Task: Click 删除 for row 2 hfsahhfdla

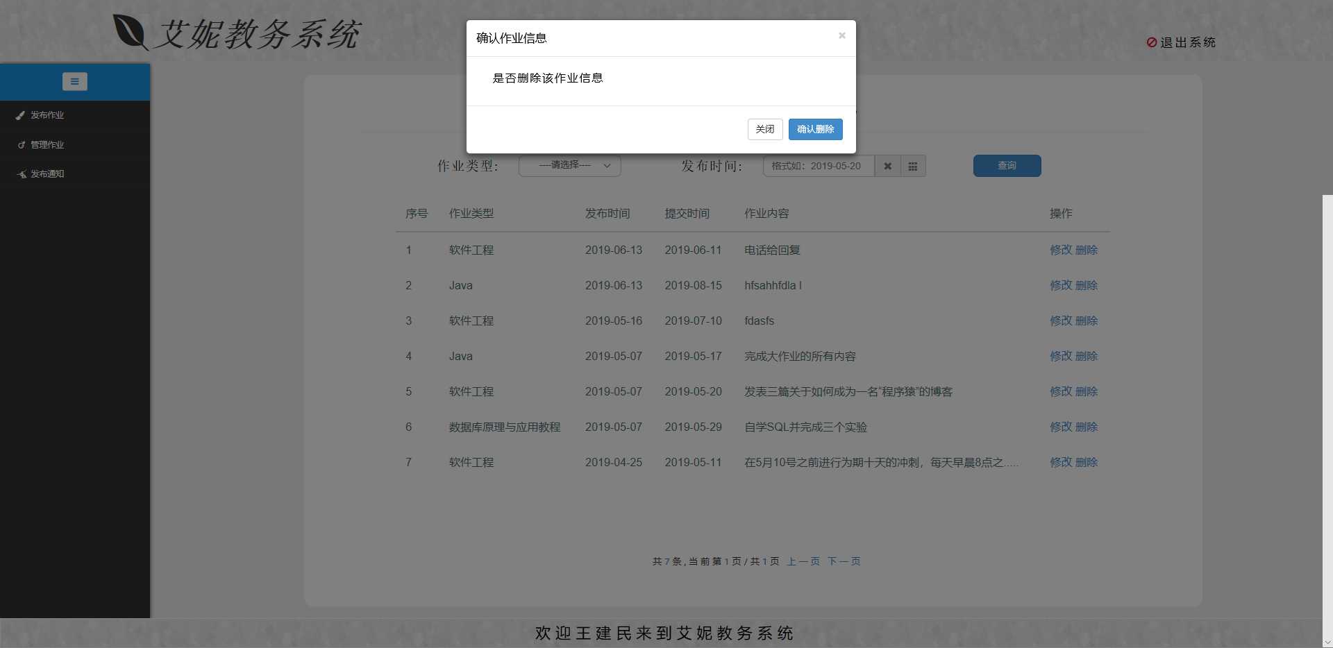Action: pyautogui.click(x=1087, y=285)
